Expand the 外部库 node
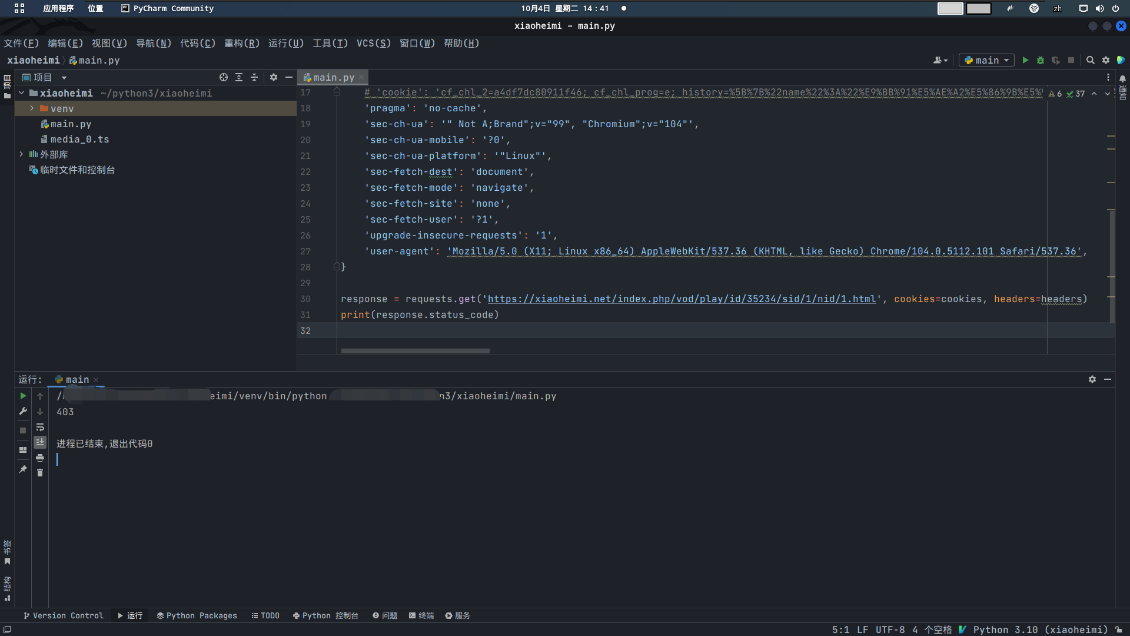The height and width of the screenshot is (636, 1130). (22, 154)
